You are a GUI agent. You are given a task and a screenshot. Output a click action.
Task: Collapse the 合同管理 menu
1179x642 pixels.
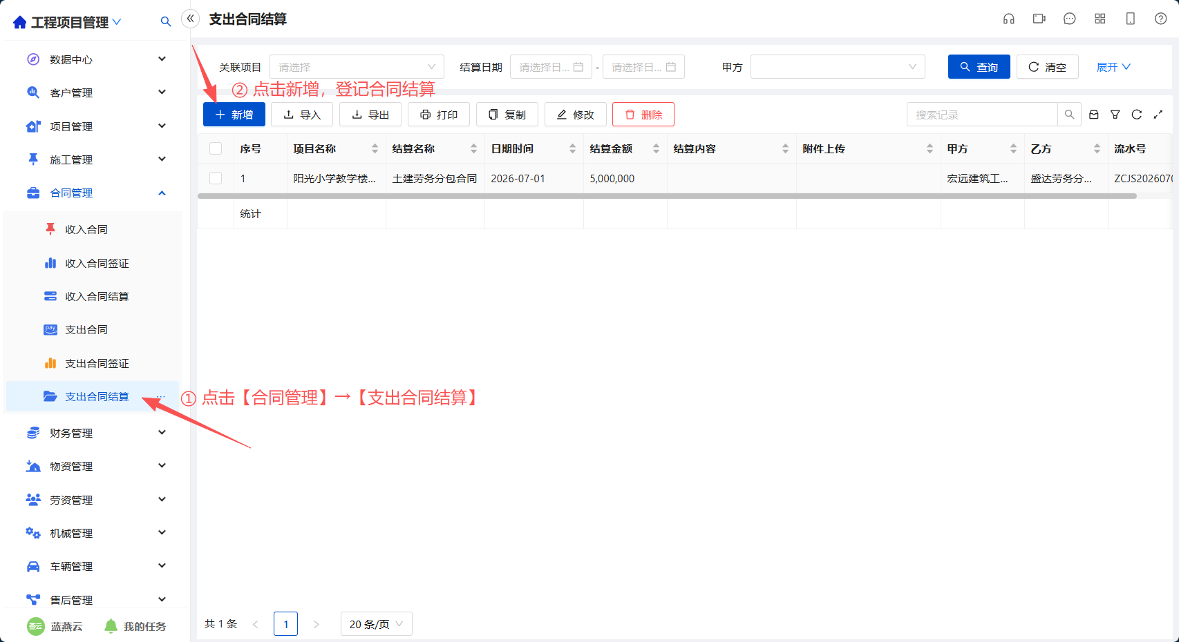pos(97,193)
